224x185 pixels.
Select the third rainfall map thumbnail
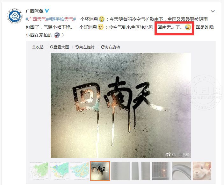(80, 171)
